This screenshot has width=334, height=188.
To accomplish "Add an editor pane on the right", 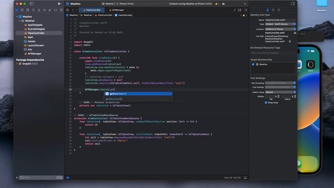I will tap(246, 10).
